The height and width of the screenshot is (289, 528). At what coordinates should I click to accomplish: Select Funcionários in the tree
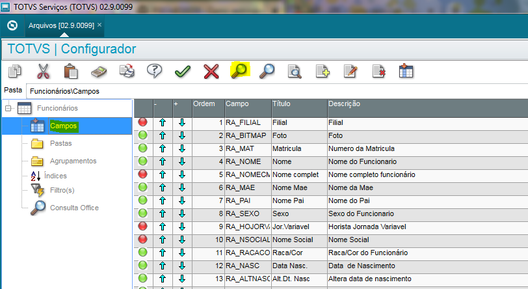pos(57,108)
